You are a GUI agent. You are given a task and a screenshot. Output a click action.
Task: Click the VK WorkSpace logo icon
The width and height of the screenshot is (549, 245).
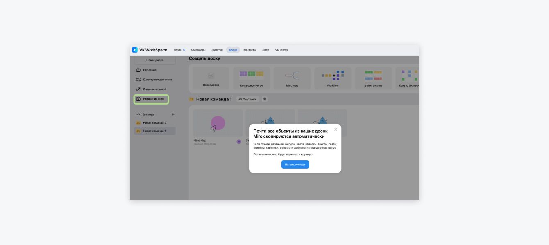click(x=135, y=50)
